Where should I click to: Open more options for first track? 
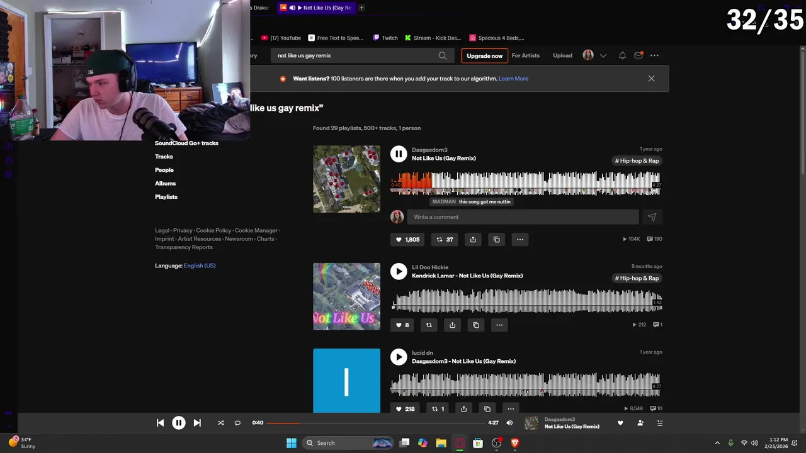[x=519, y=239]
